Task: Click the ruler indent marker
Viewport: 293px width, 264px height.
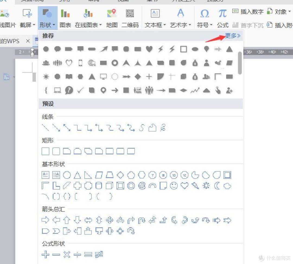Action: [32, 52]
